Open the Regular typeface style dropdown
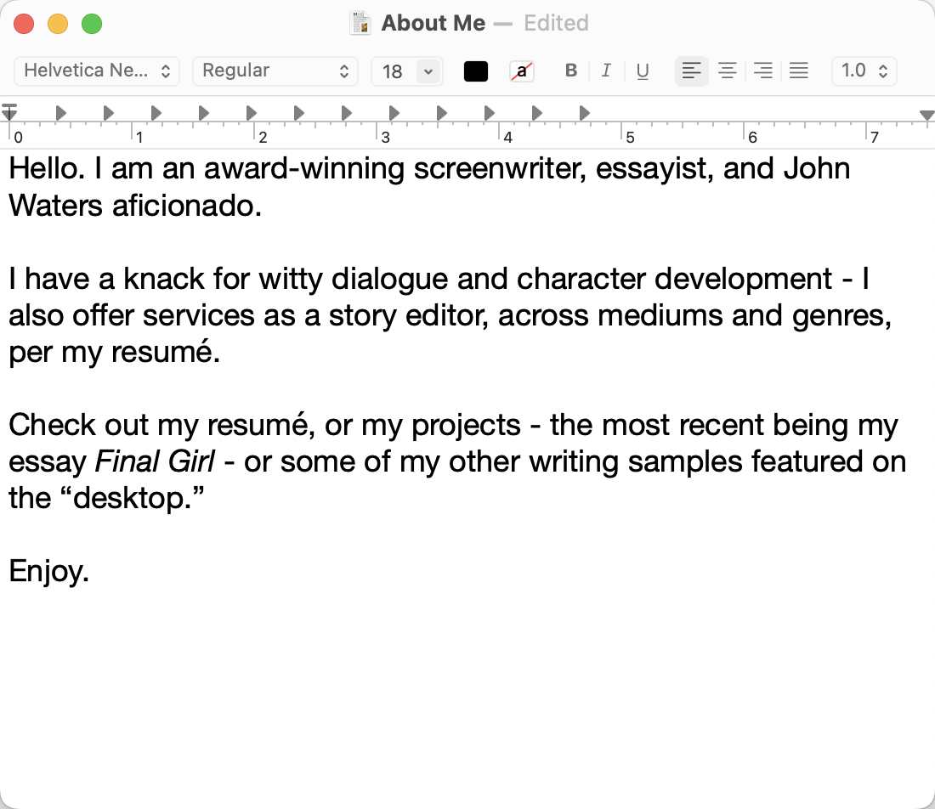This screenshot has width=935, height=809. point(275,71)
